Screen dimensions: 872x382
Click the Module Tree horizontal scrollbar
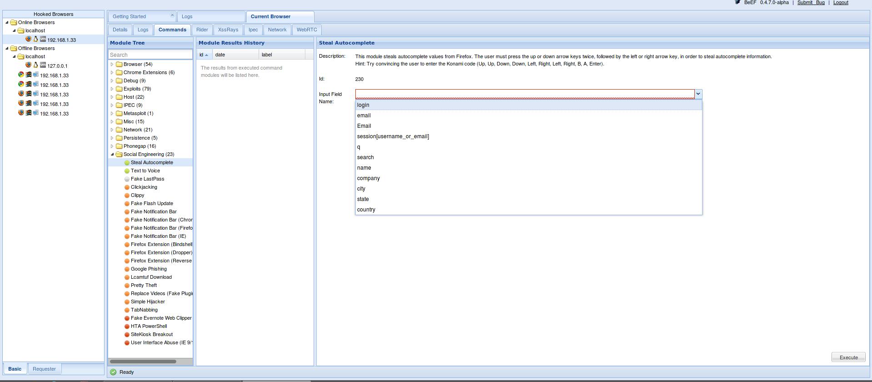point(143,362)
